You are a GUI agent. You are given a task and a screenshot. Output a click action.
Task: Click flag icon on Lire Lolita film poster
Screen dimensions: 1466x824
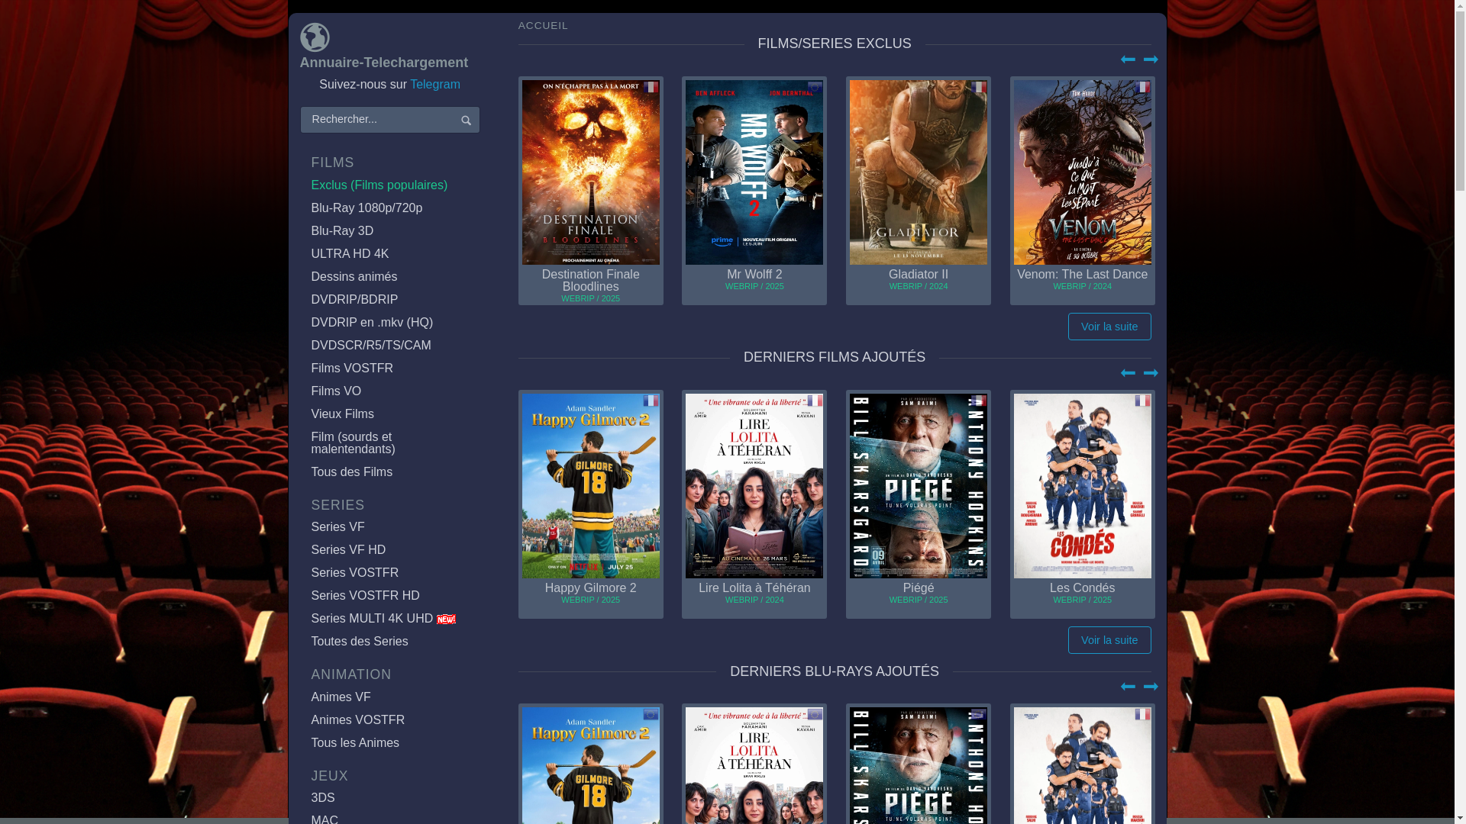(x=815, y=401)
